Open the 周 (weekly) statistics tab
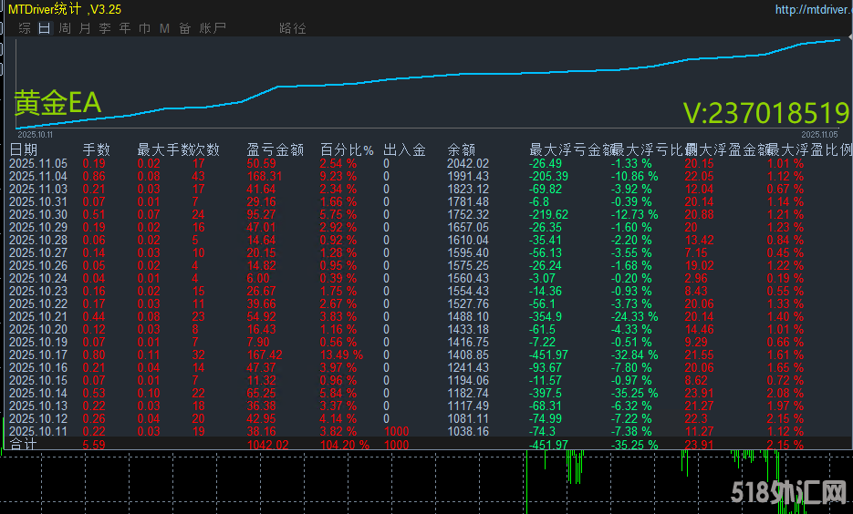Image resolution: width=853 pixels, height=514 pixels. pyautogui.click(x=65, y=28)
